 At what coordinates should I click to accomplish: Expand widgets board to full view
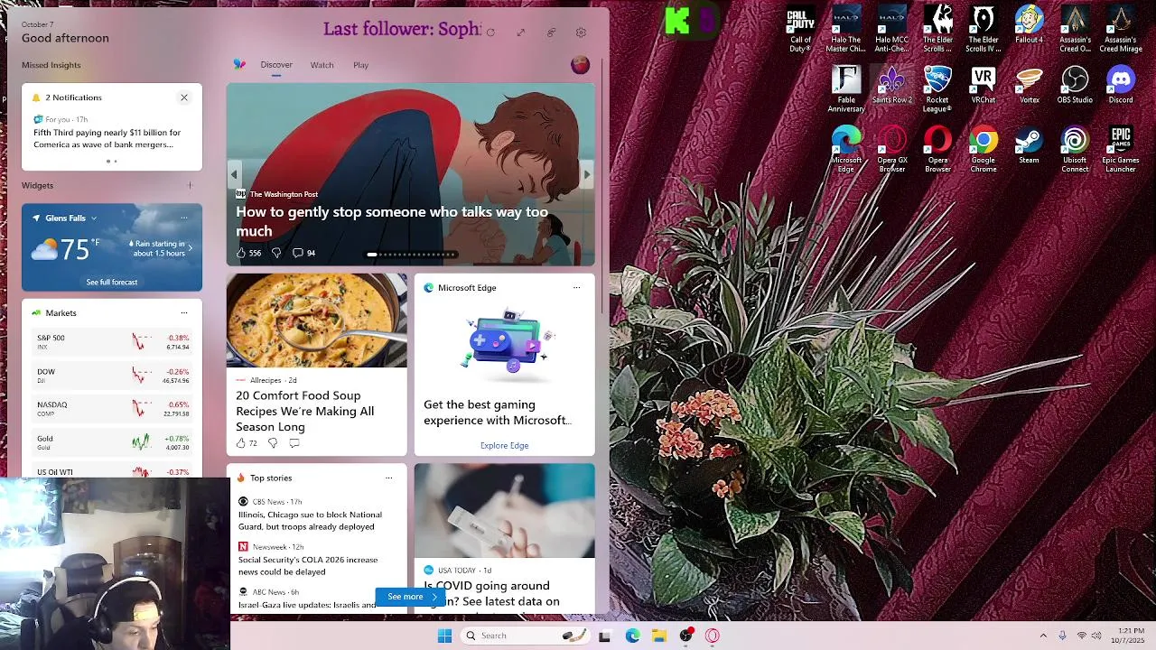(x=521, y=32)
